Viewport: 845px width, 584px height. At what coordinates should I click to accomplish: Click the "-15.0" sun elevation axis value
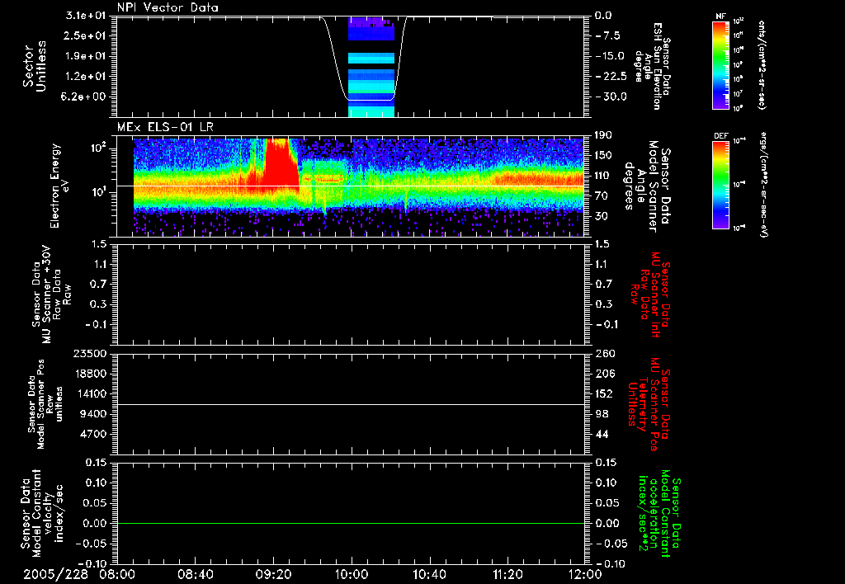tap(610, 56)
